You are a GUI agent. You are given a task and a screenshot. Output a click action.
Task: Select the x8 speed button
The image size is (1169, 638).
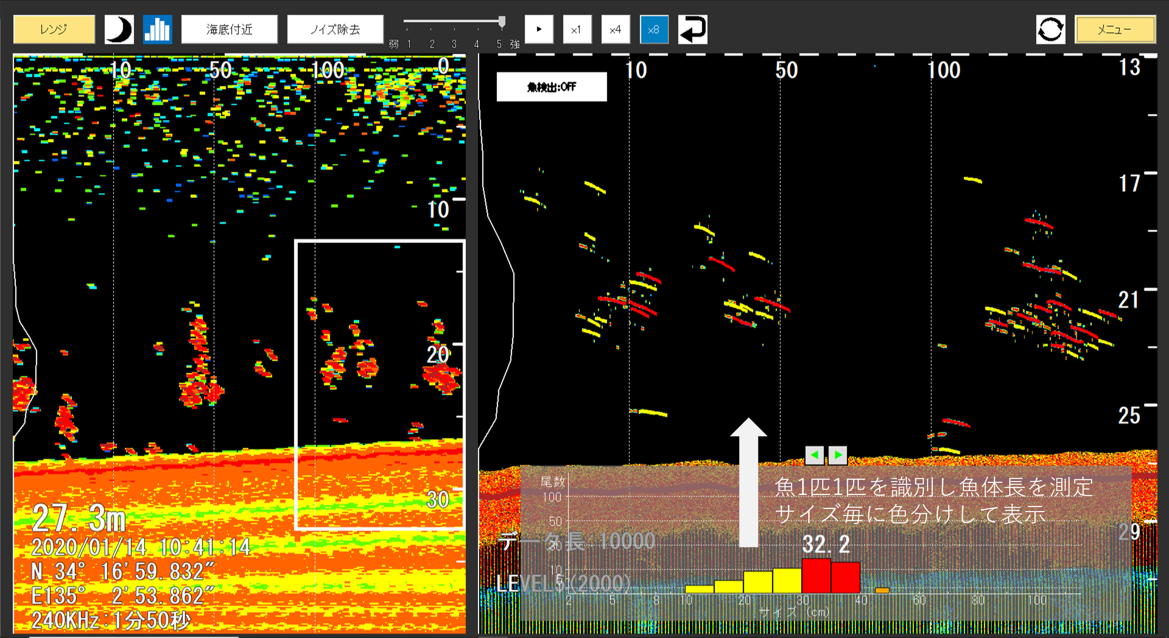pos(653,30)
